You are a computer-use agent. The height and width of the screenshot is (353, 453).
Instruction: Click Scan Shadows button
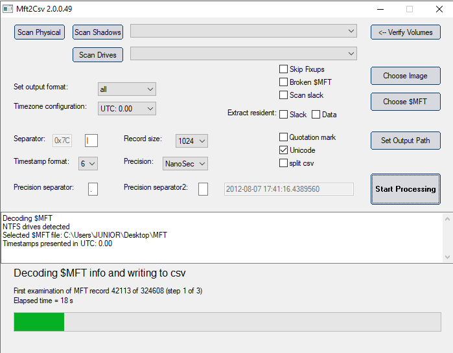[x=98, y=32]
